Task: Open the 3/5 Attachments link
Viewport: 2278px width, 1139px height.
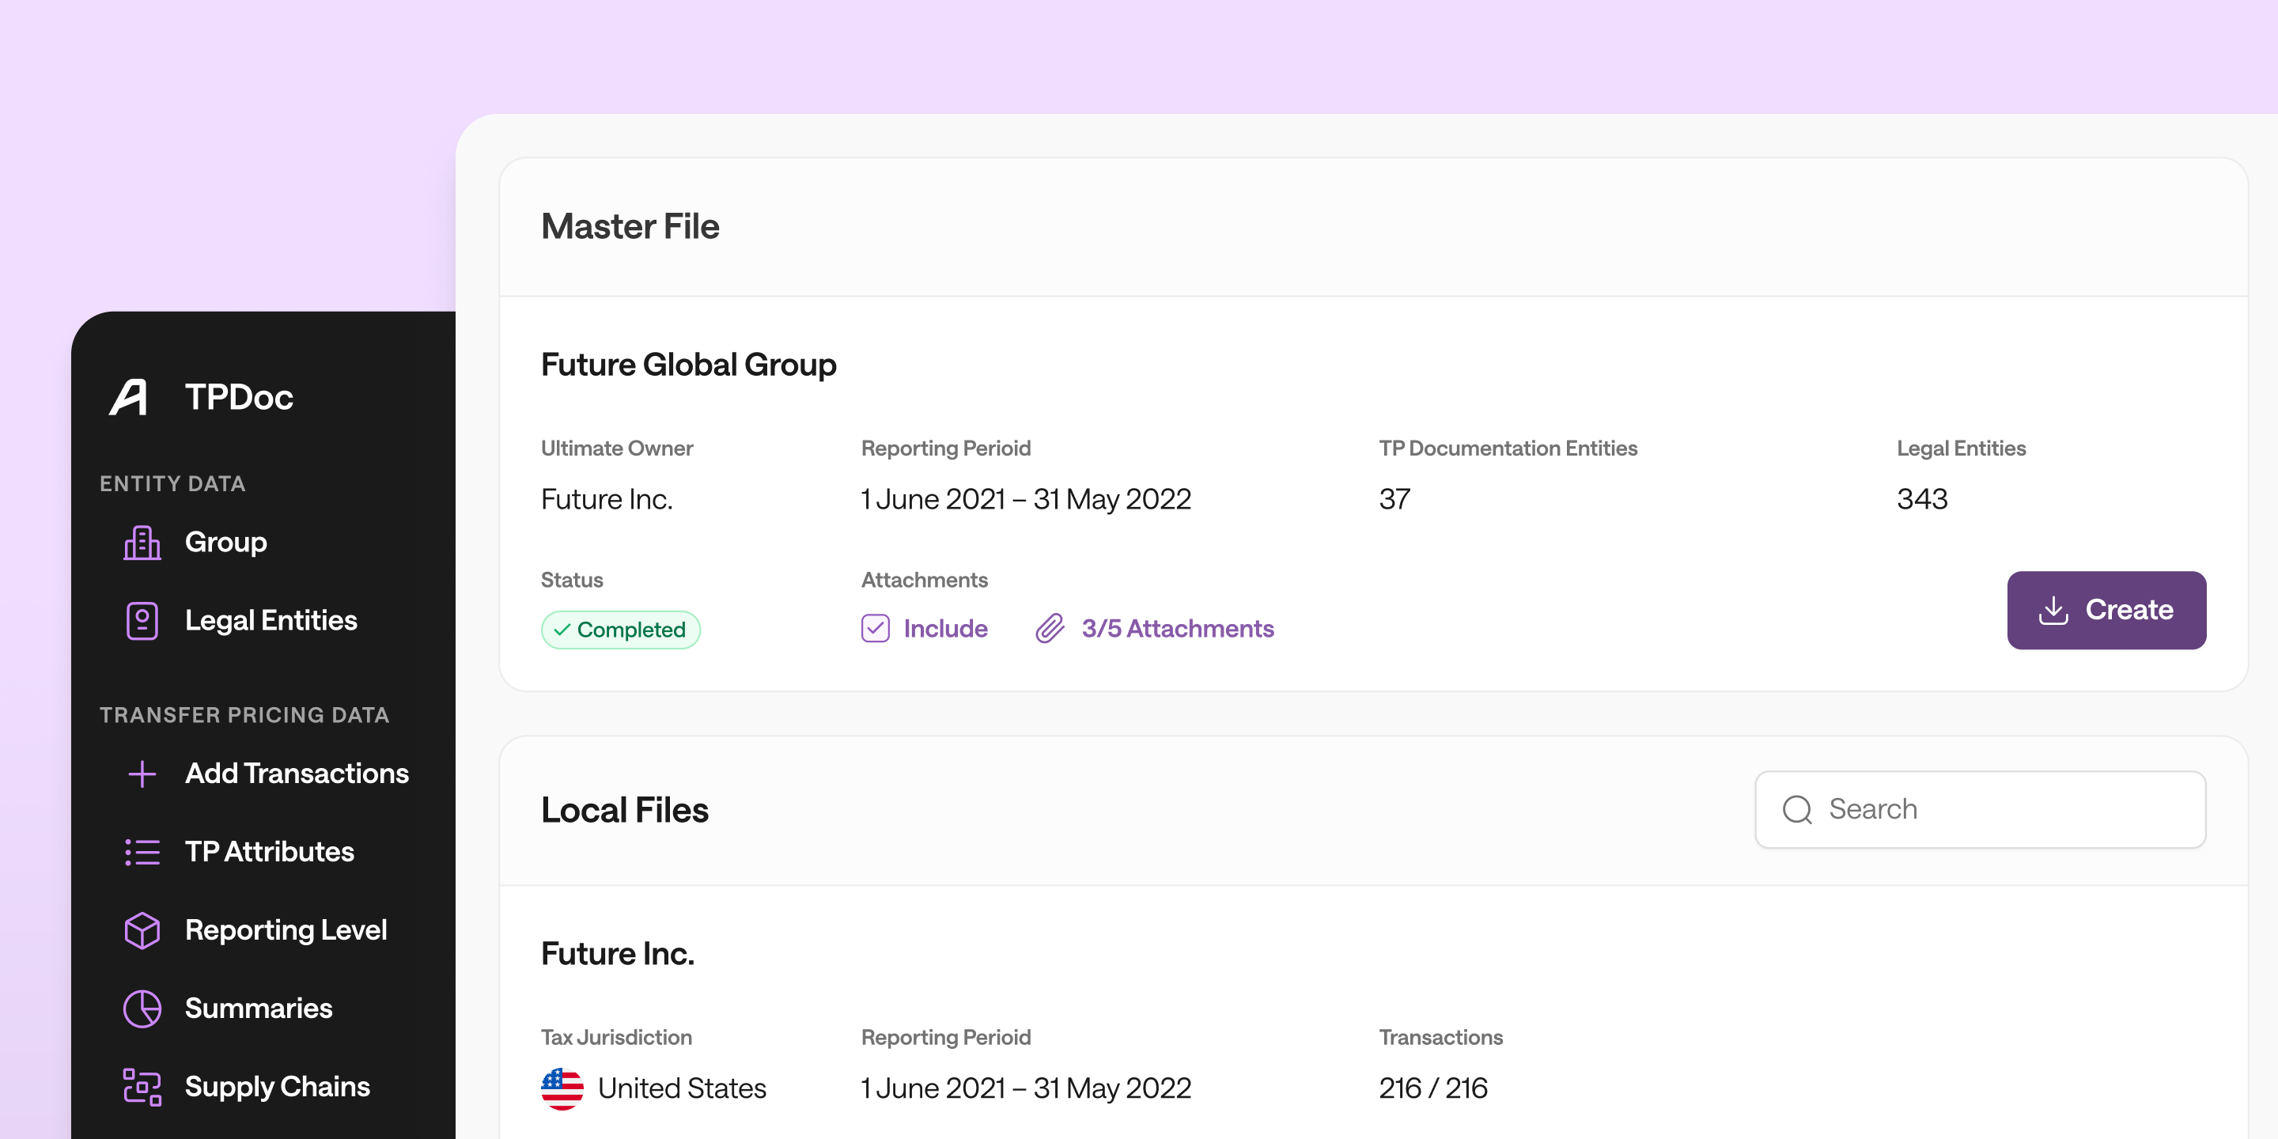Action: pyautogui.click(x=1177, y=629)
